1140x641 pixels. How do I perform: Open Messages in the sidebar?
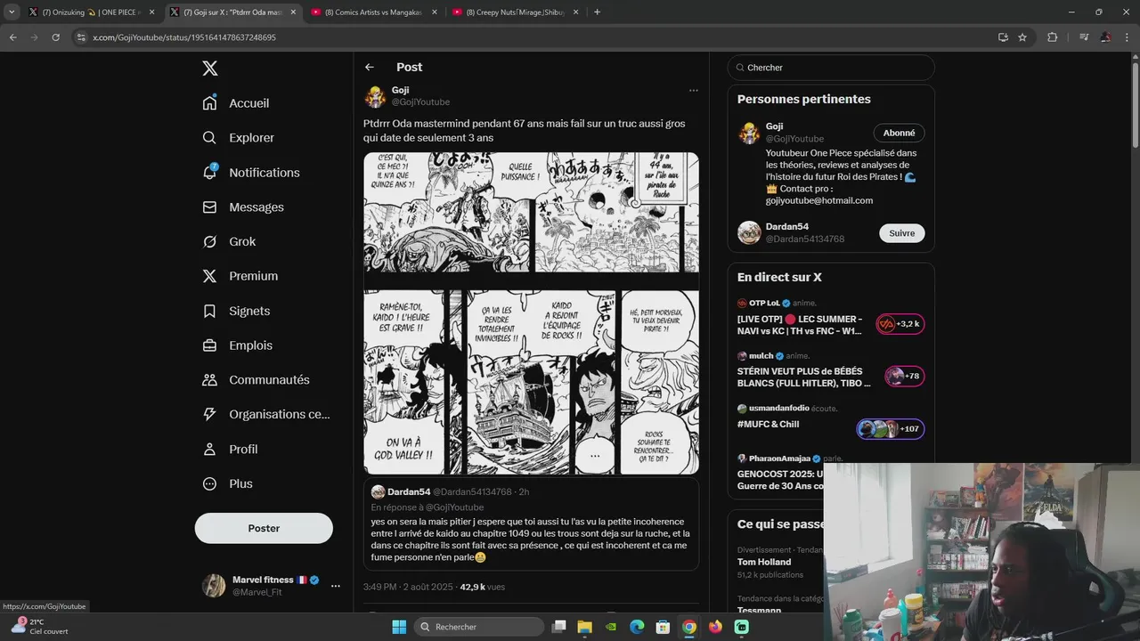[243, 207]
